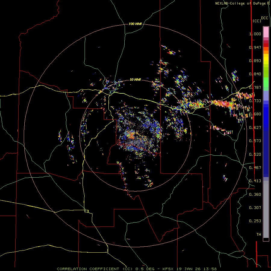Click the 0.307 legend value
The image size is (271, 271).
coord(255,208)
